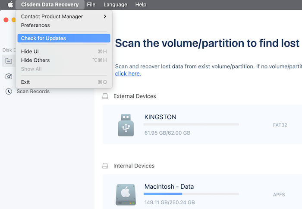Open the Language menu
The height and width of the screenshot is (209, 302).
pos(115,4)
